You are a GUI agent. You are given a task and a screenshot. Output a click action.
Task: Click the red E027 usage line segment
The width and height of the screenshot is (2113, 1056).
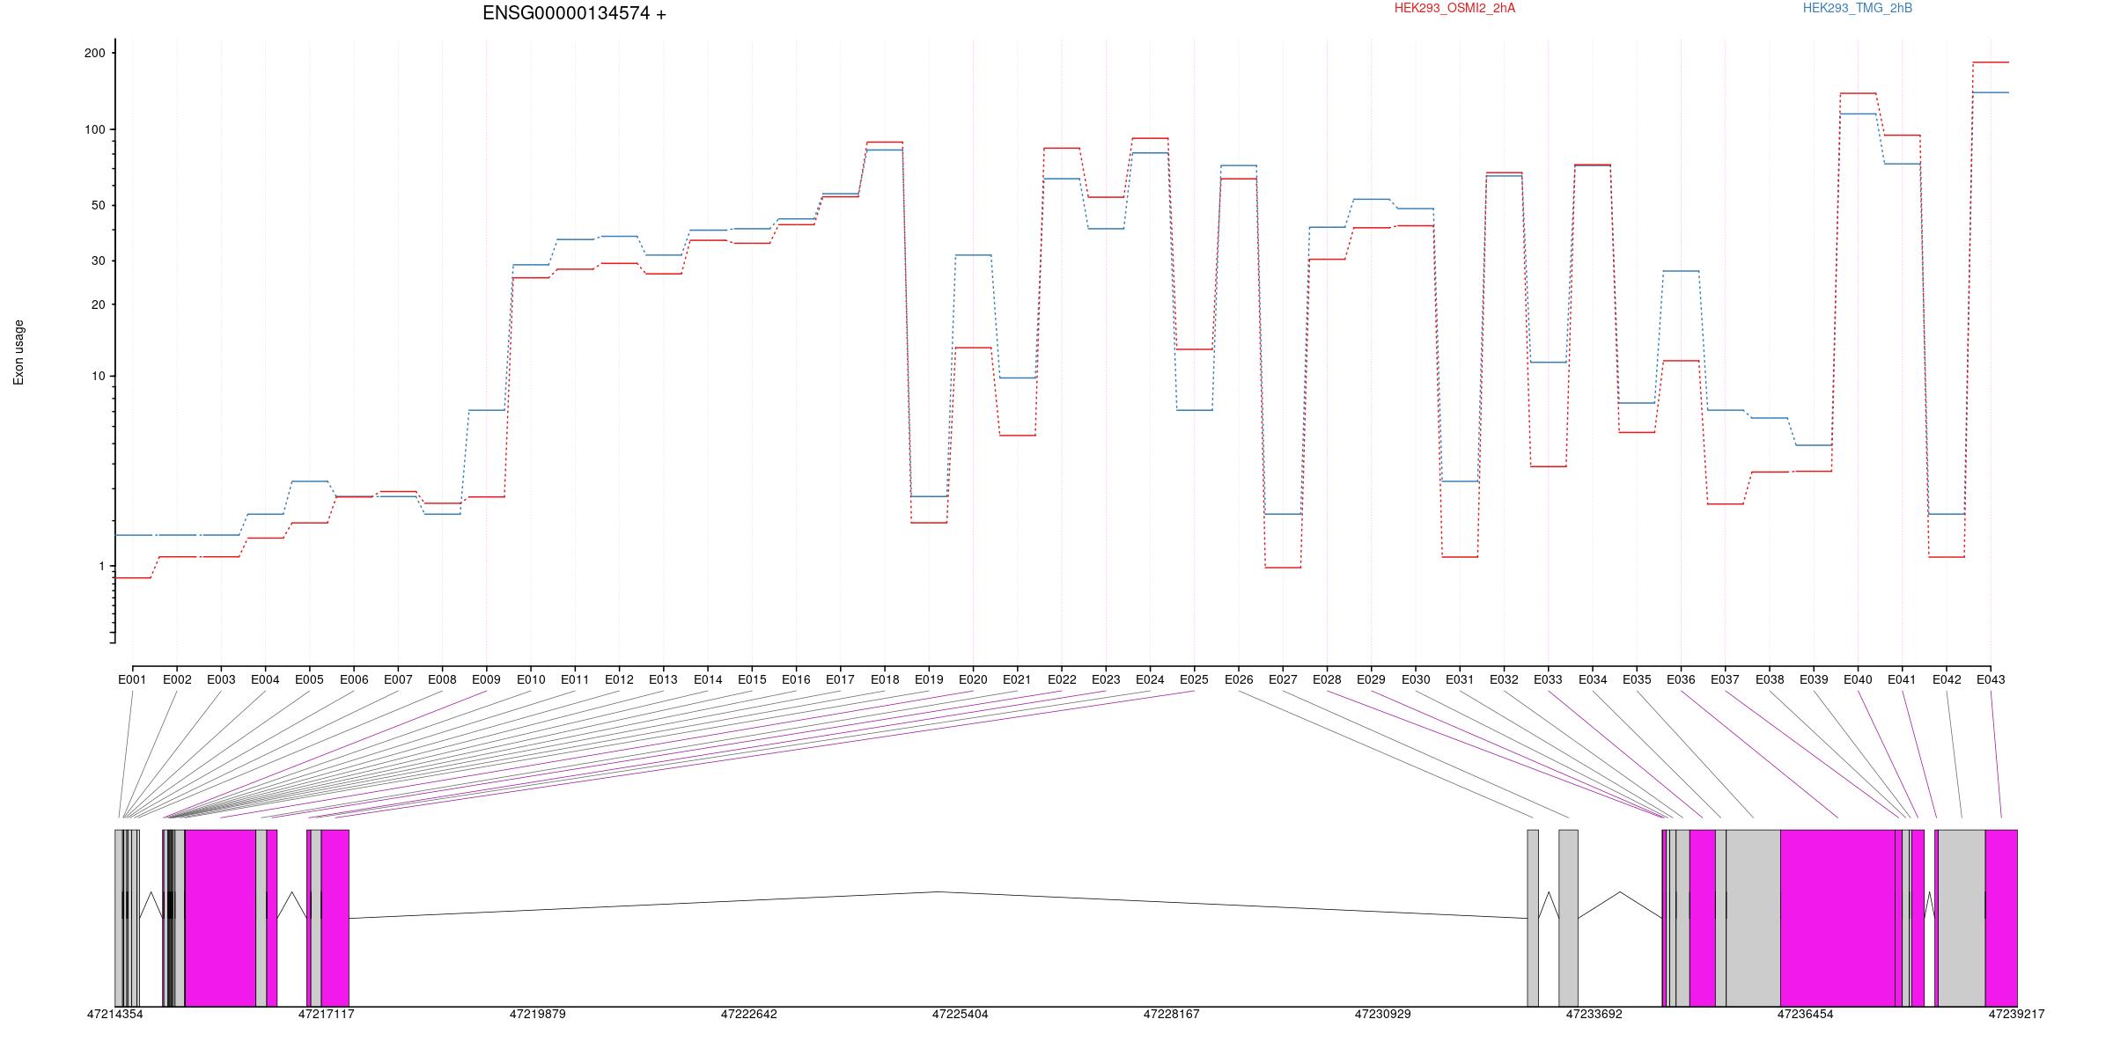click(x=1283, y=568)
